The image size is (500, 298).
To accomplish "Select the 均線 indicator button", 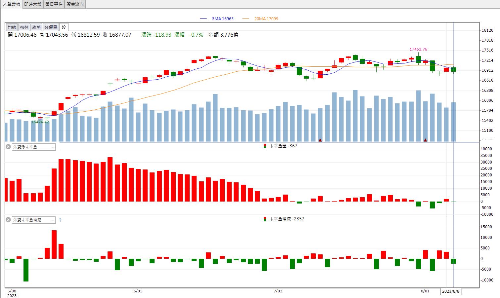I will point(12,27).
